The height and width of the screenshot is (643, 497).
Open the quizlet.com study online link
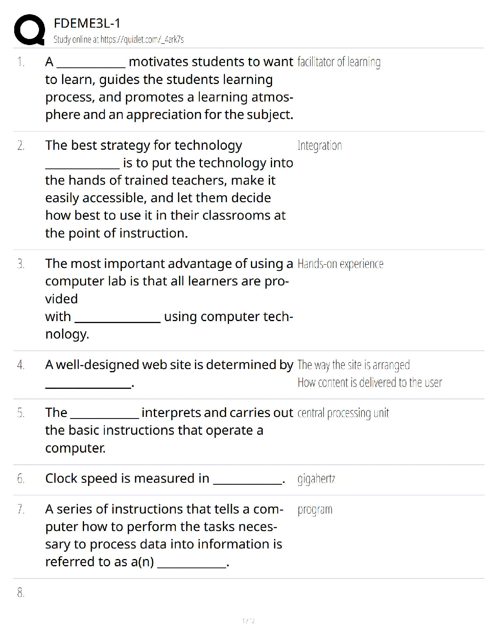(119, 39)
